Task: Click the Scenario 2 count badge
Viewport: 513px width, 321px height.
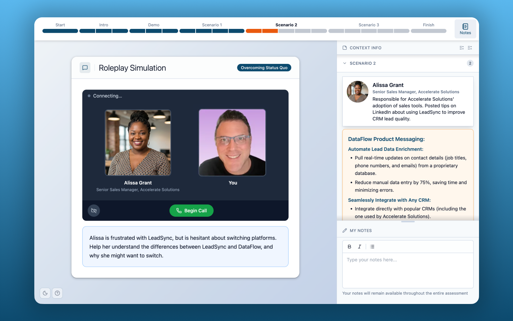Action: tap(470, 63)
